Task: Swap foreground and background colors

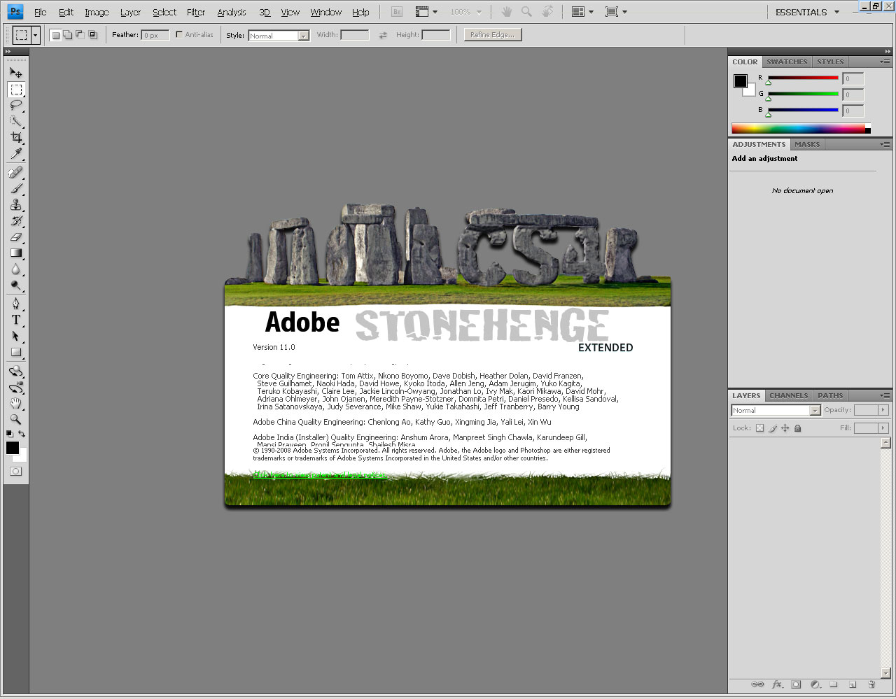Action: click(x=22, y=434)
